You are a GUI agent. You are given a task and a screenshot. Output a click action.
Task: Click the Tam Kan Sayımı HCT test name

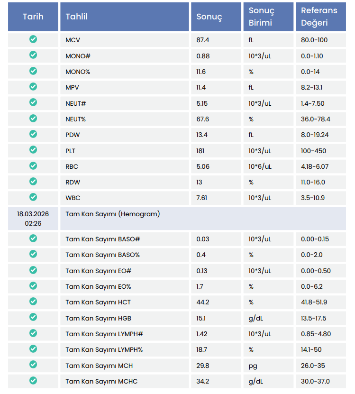pyautogui.click(x=98, y=302)
